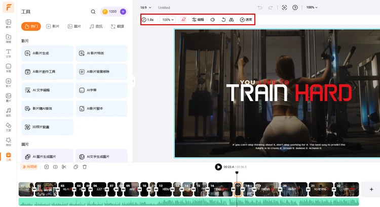Click the rotate icon in the edit toolbar
Image resolution: width=380 pixels, height=207 pixels.
pos(223,20)
